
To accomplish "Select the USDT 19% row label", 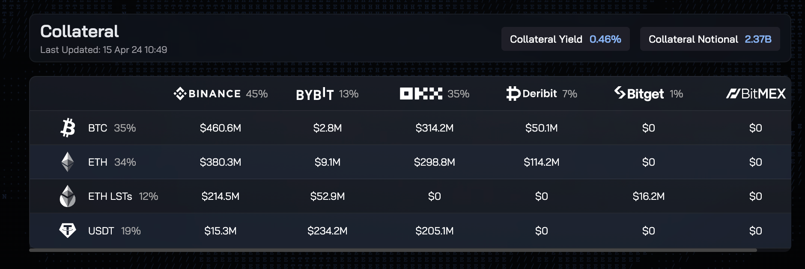I will tap(114, 231).
